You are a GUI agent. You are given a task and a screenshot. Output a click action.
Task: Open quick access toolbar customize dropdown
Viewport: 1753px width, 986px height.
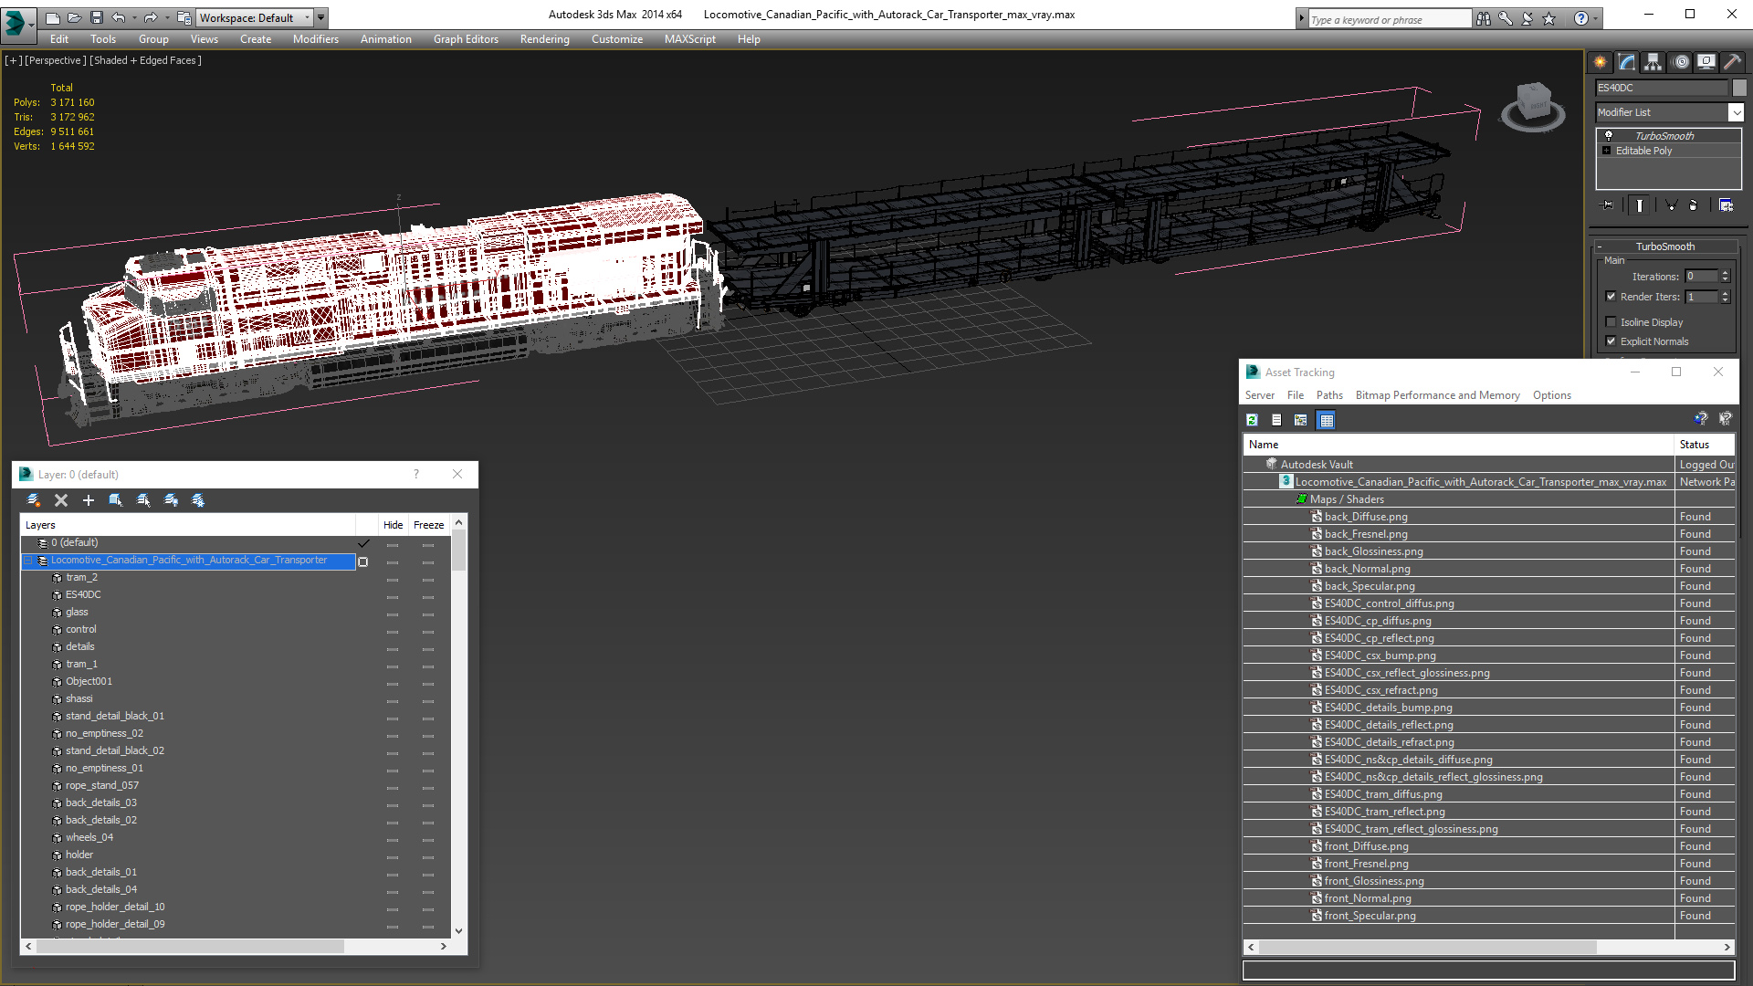pyautogui.click(x=320, y=17)
